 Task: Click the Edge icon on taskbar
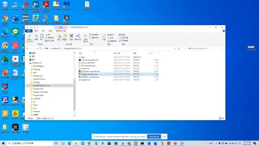coord(70,143)
